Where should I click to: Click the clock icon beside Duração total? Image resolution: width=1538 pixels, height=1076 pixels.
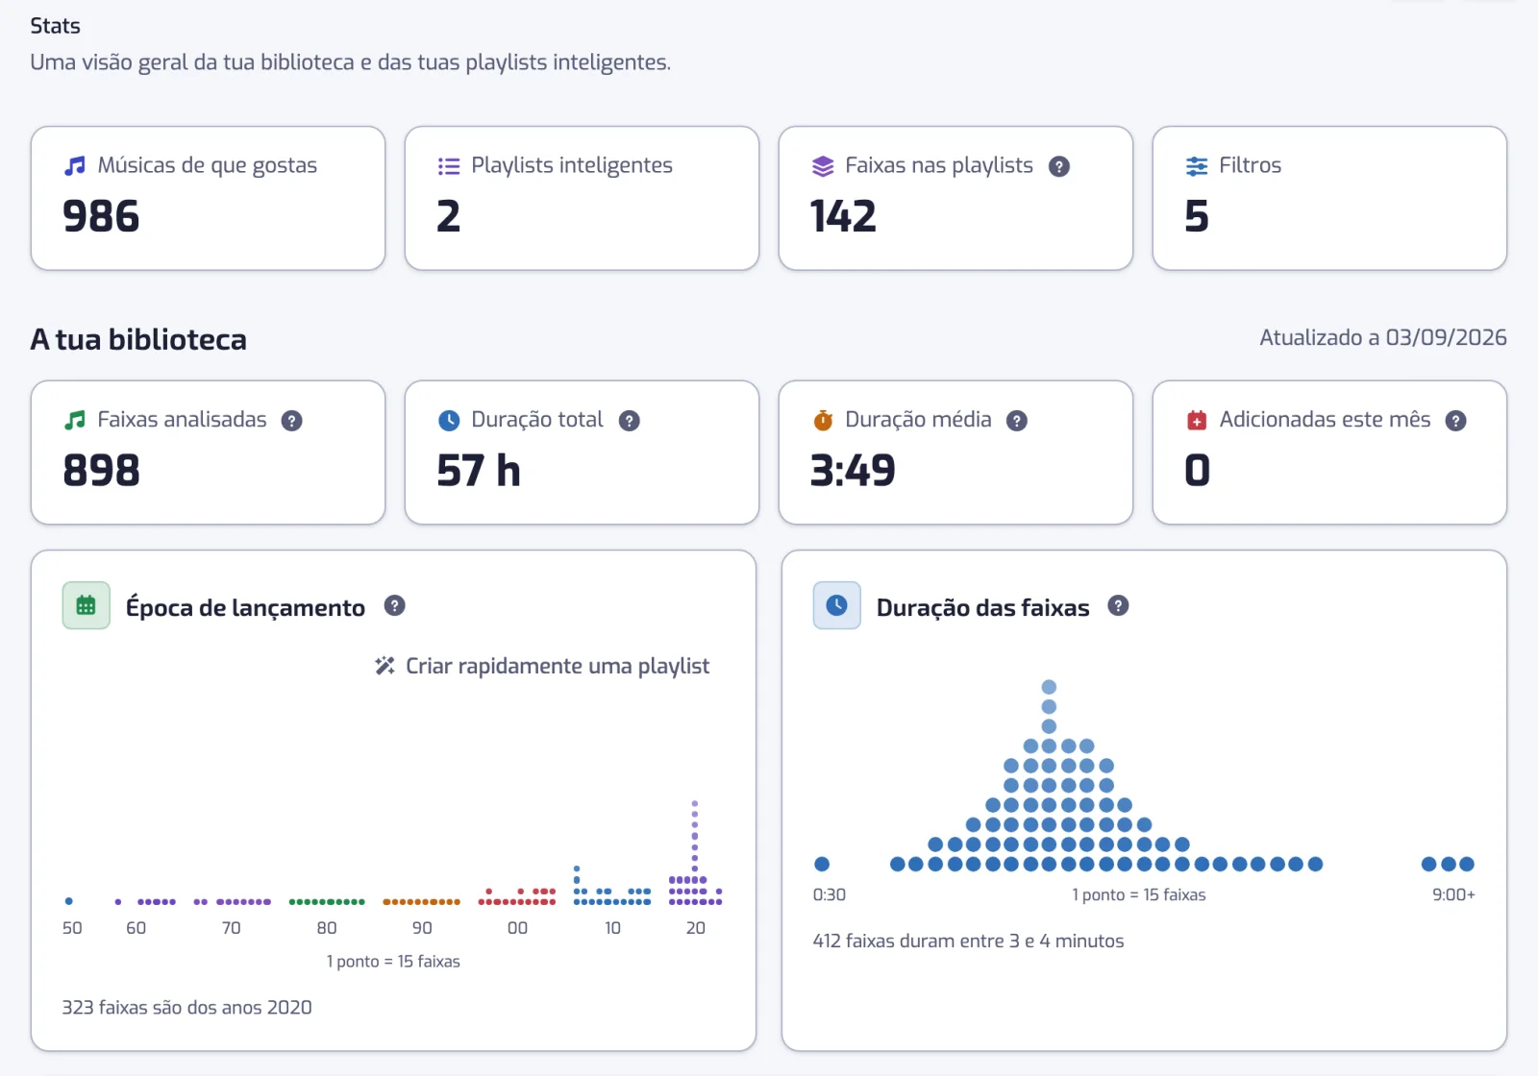point(449,421)
